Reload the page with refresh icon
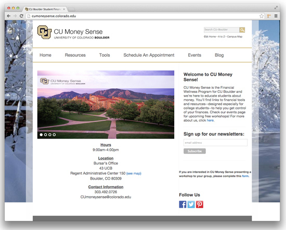This screenshot has height=230, width=286. pyautogui.click(x=21, y=16)
